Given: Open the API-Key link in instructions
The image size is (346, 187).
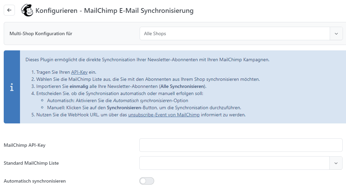Looking at the screenshot, I should (79, 72).
